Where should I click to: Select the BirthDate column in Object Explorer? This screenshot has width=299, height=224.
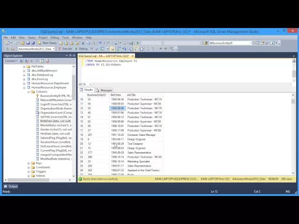55,121
